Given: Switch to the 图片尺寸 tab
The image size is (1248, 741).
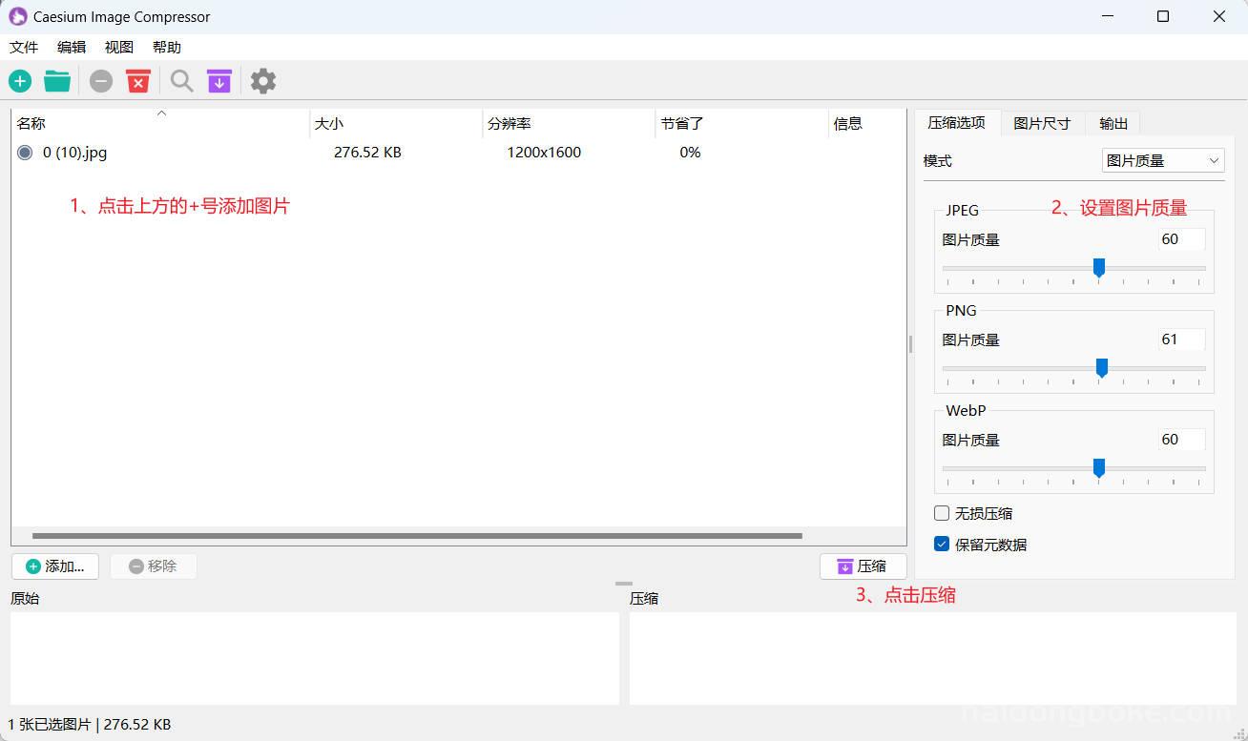Looking at the screenshot, I should point(1042,123).
